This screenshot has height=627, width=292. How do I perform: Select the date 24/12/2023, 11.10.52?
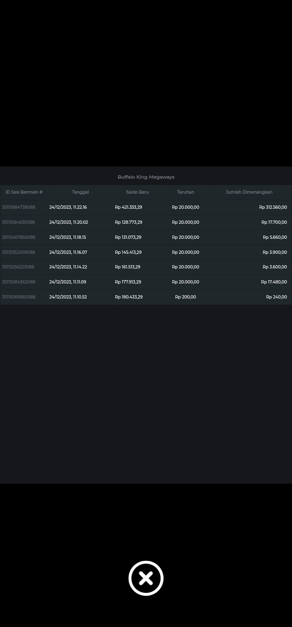[68, 297]
